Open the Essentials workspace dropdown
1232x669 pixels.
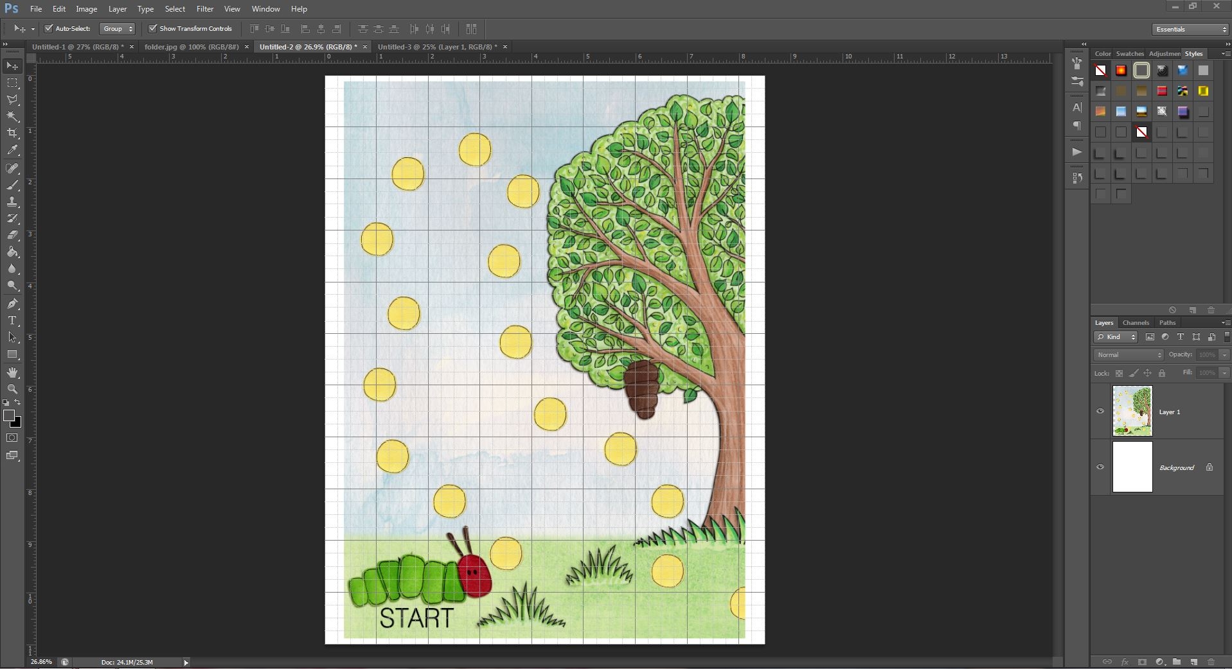click(x=1190, y=29)
